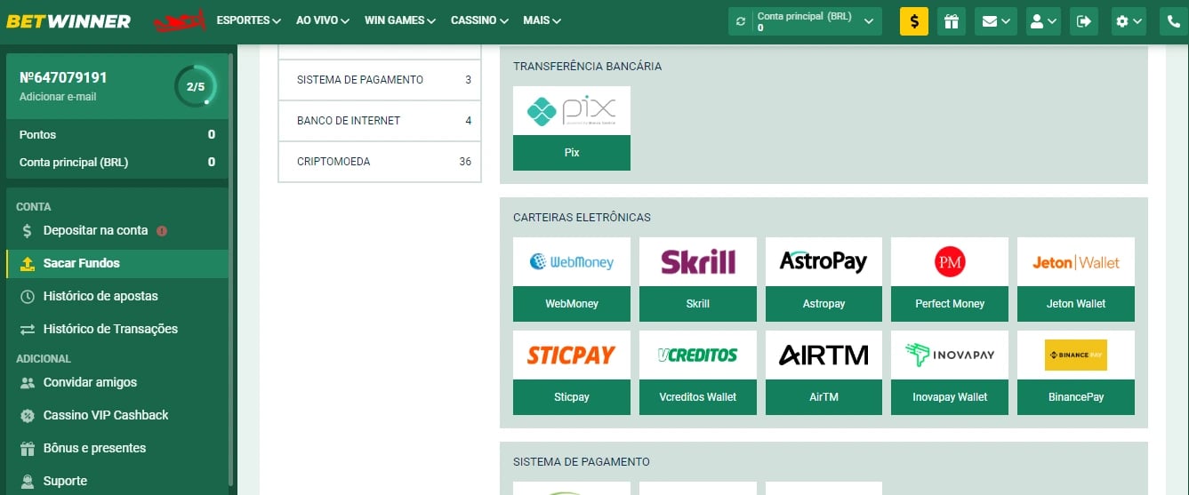Click the Adicionar e-mail link
Screen dimensions: 1189x495
58,96
